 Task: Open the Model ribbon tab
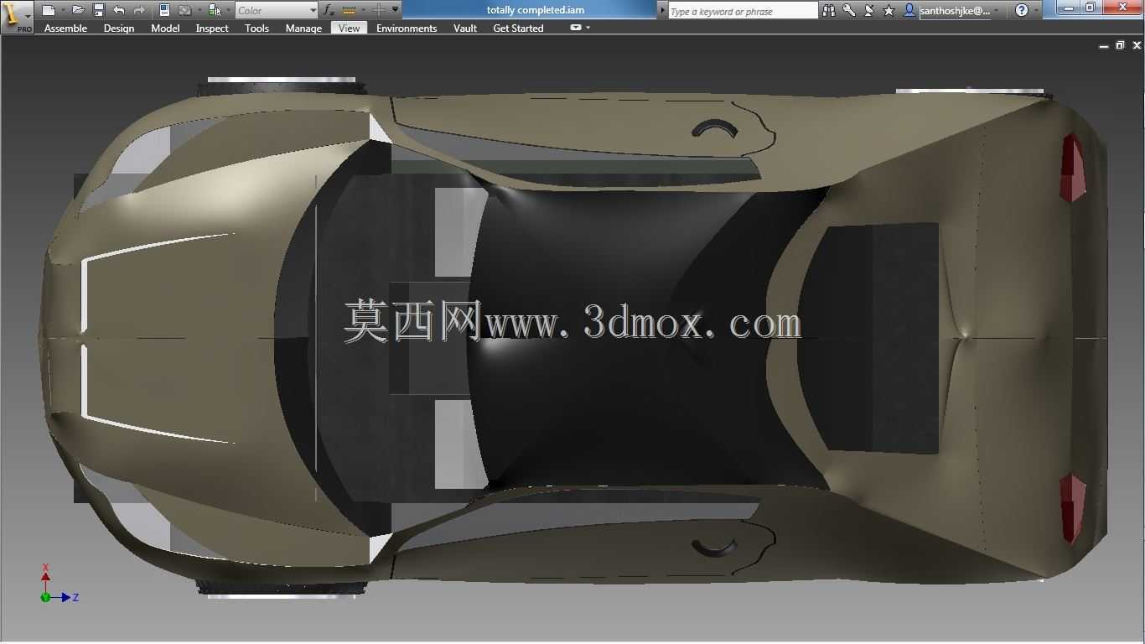coord(165,28)
